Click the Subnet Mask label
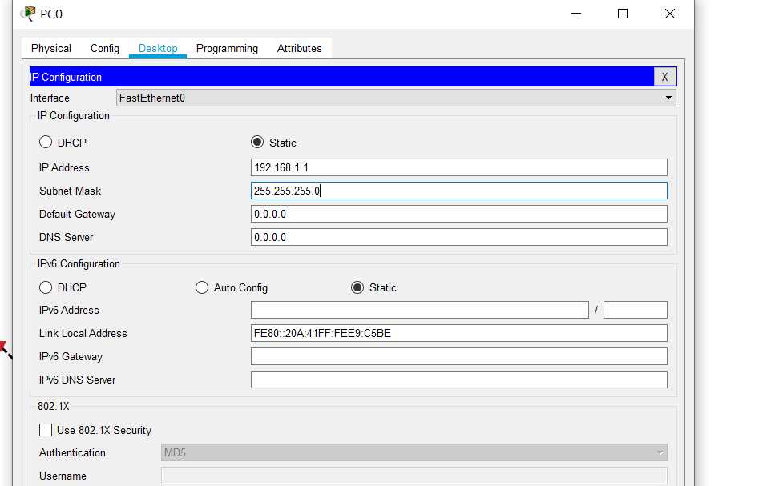 [70, 191]
